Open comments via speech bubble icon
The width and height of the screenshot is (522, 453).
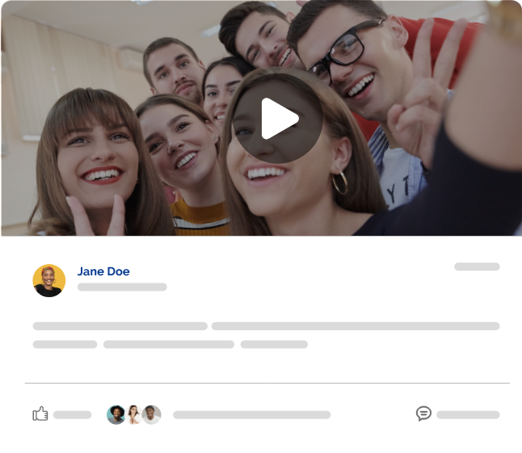click(x=423, y=413)
